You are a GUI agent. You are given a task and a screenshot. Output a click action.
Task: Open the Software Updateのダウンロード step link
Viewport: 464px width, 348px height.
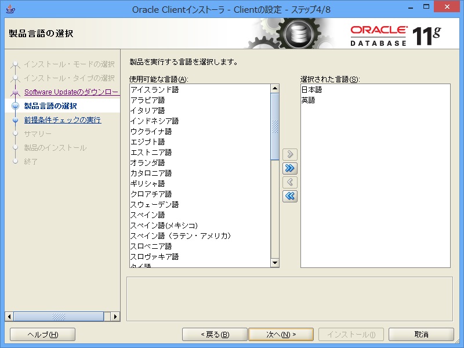click(71, 92)
